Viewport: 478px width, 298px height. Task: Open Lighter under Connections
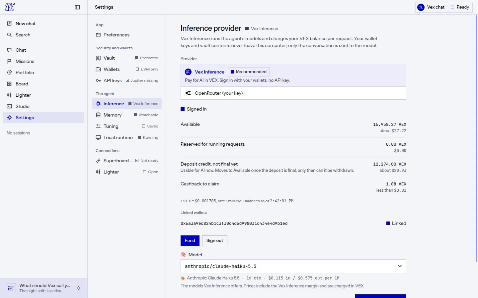pyautogui.click(x=127, y=172)
